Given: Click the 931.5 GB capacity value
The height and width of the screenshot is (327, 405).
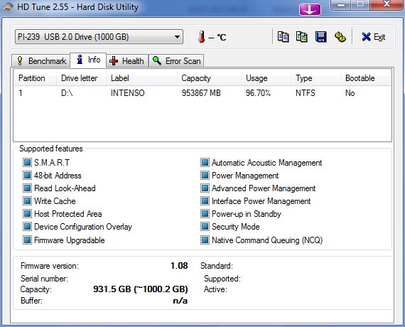Looking at the screenshot, I should click(x=141, y=289).
